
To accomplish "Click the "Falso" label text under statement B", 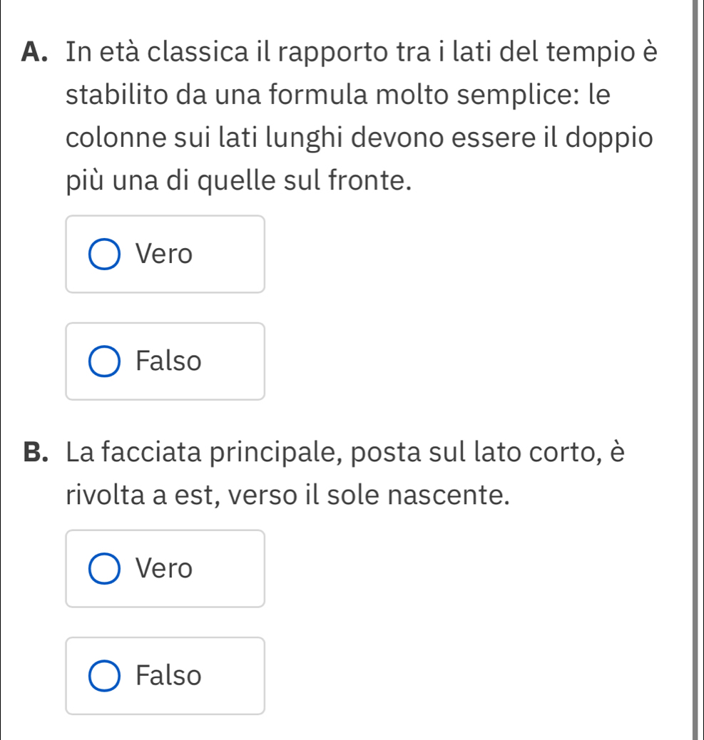I will click(x=169, y=675).
